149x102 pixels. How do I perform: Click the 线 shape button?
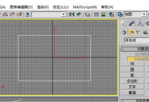pos(132,64)
